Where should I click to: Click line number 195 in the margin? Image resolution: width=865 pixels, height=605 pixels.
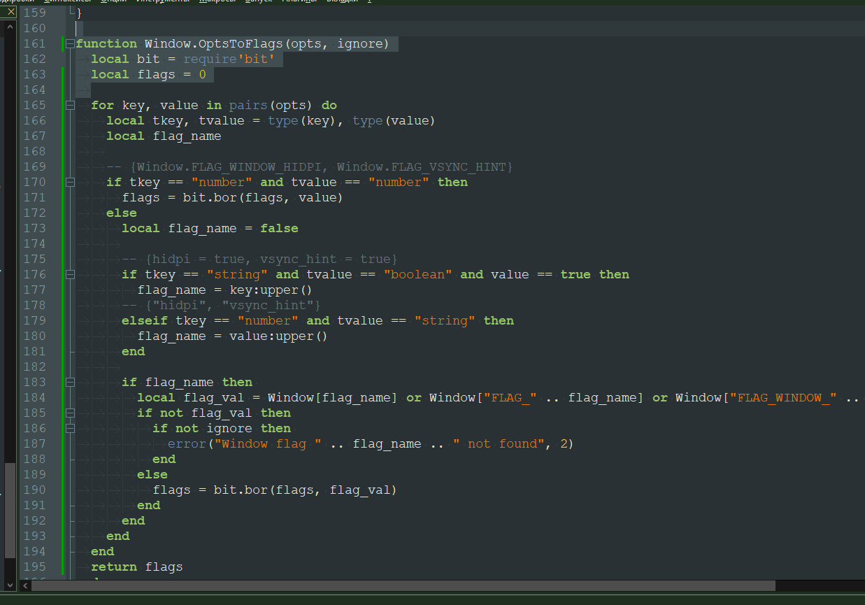click(34, 567)
